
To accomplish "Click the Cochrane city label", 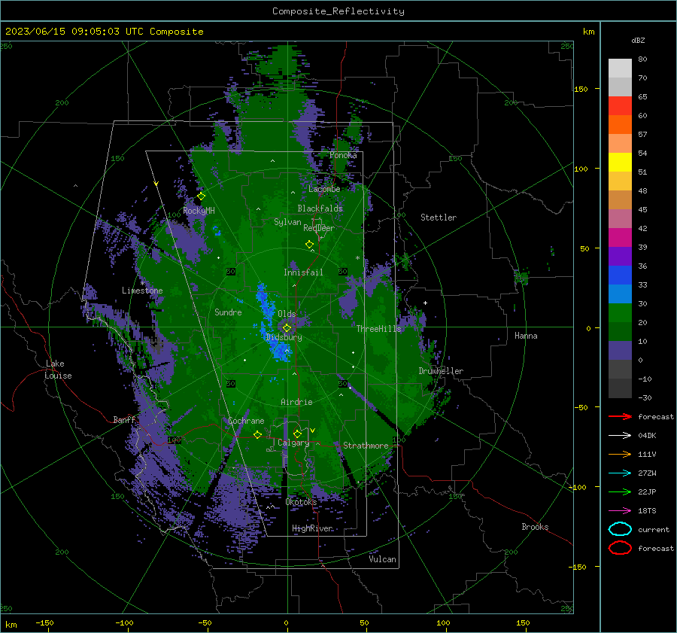I will coord(246,421).
